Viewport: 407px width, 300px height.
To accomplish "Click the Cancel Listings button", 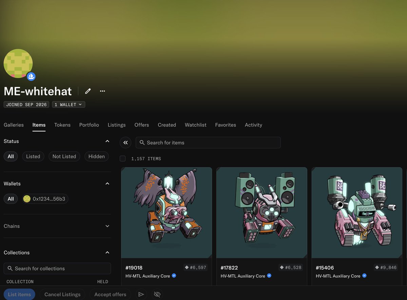I will 62,294.
